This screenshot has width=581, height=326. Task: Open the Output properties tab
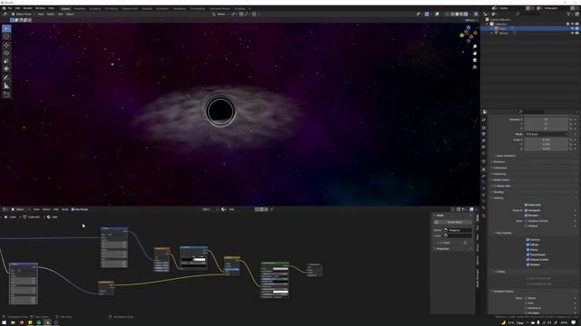click(x=484, y=134)
